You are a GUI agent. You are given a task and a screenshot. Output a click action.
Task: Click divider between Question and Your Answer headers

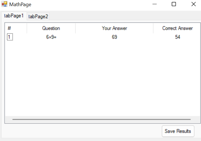tap(75, 28)
